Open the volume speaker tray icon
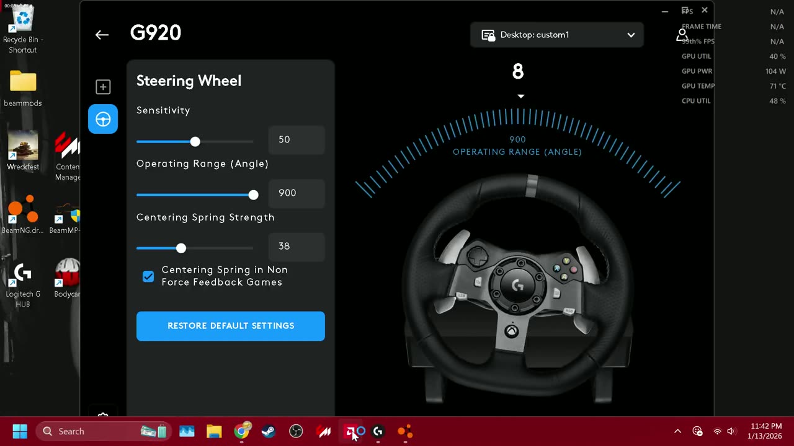The height and width of the screenshot is (446, 794). pyautogui.click(x=731, y=431)
